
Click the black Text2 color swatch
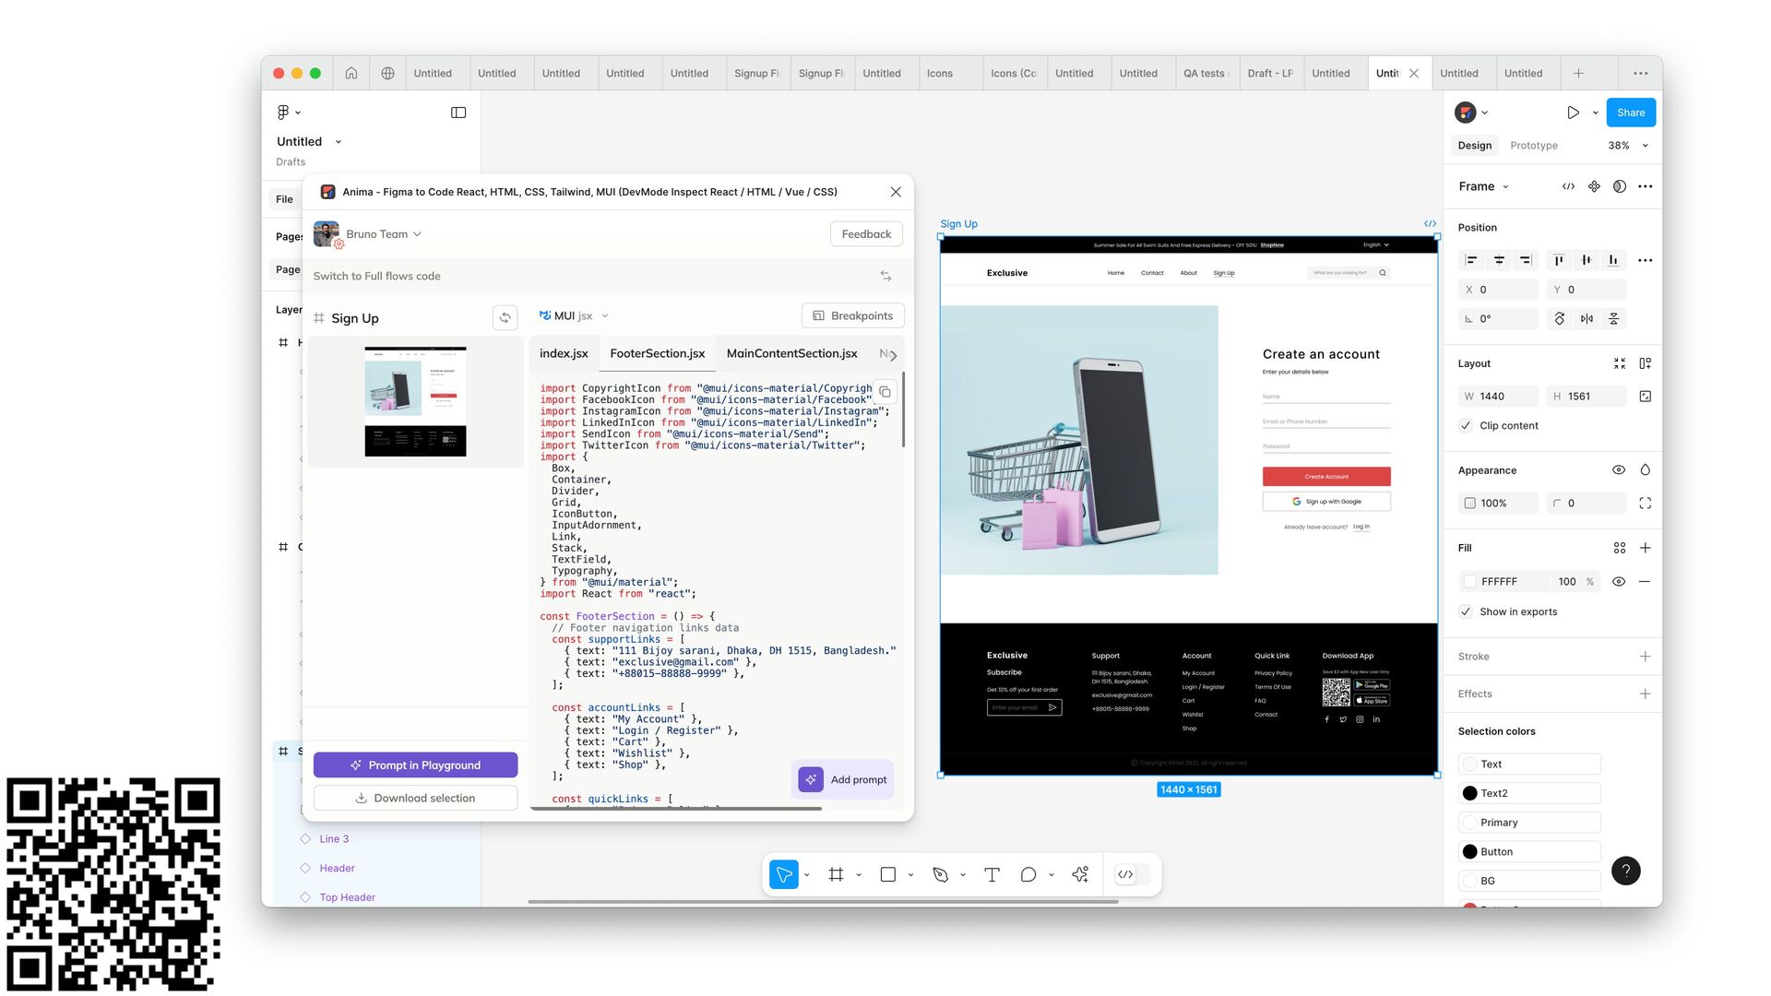[1469, 793]
